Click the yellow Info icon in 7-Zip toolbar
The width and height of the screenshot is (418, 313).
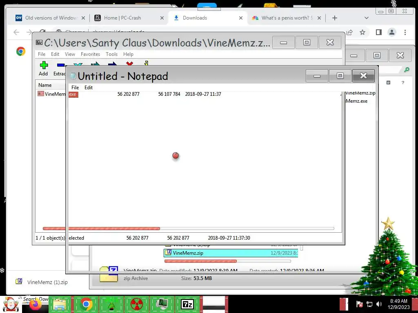tap(146, 63)
